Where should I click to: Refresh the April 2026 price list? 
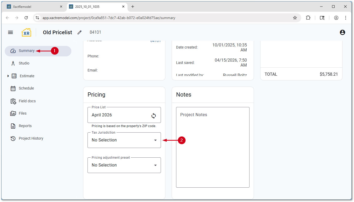[x=154, y=116]
